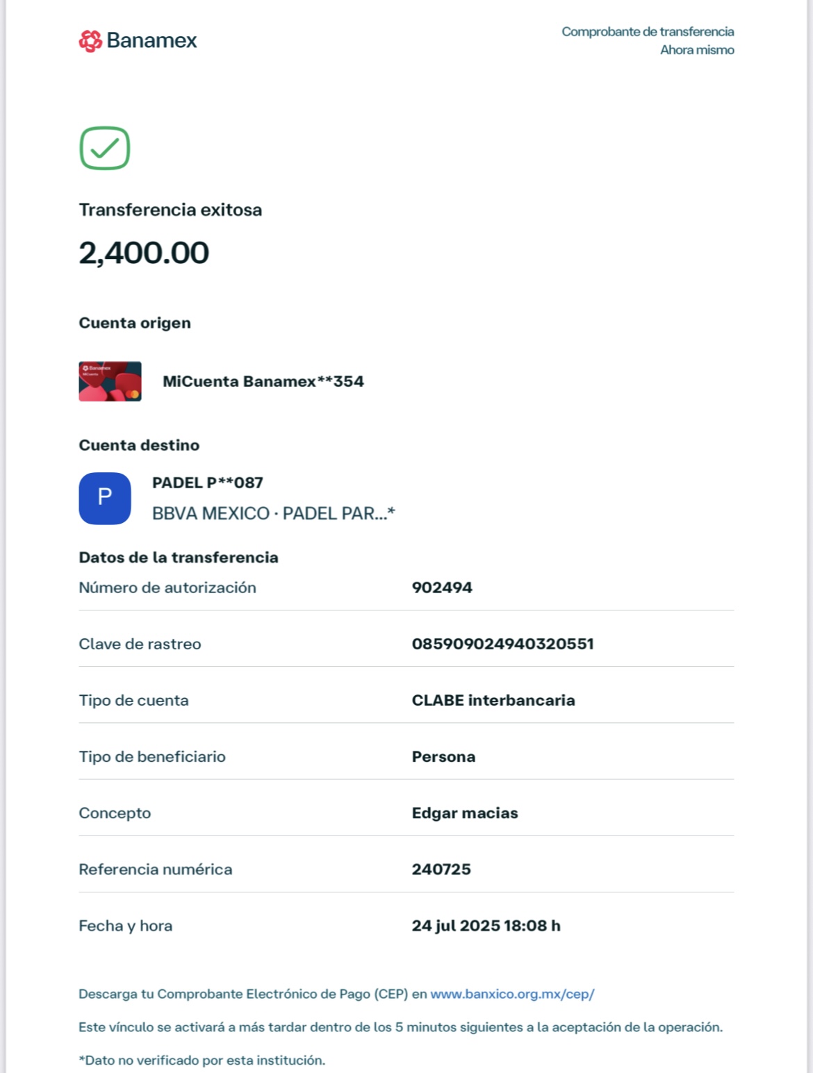Viewport: 813px width, 1073px height.
Task: Click the Datos de la transferencia heading
Action: pyautogui.click(x=179, y=558)
